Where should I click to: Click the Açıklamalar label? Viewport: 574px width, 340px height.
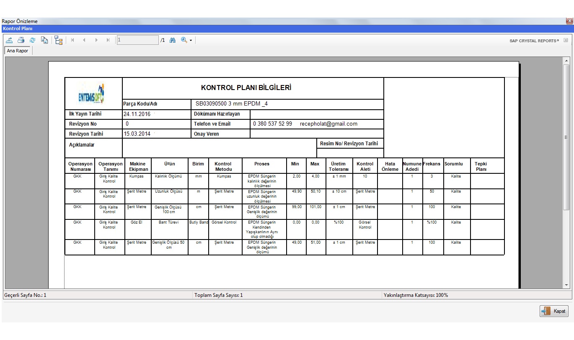point(82,145)
